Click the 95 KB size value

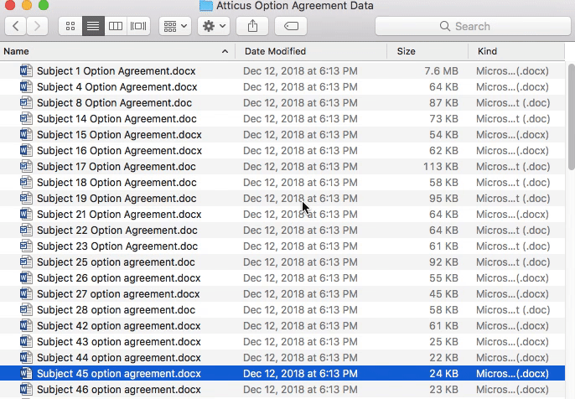tap(443, 199)
